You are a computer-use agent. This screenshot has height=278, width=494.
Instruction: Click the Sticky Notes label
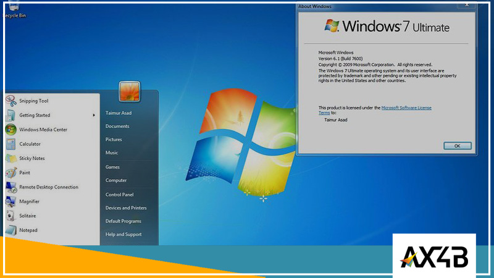32,159
